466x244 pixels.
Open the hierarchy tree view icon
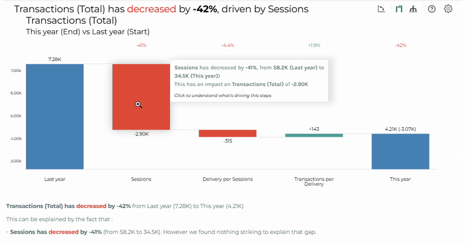(413, 9)
